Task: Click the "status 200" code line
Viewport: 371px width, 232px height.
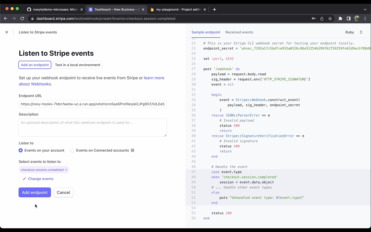Action: (x=222, y=213)
